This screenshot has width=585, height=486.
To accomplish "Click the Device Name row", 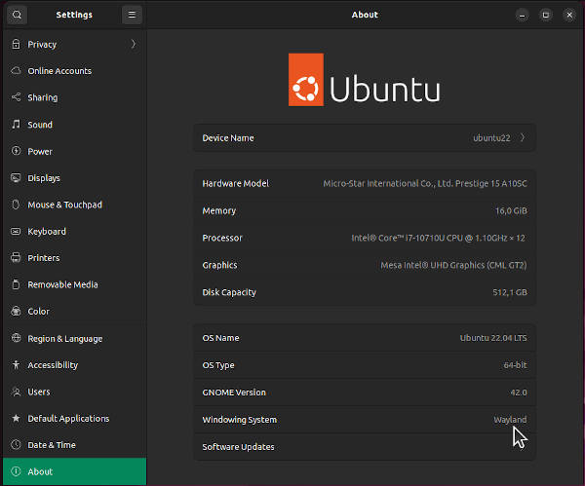I will point(365,138).
